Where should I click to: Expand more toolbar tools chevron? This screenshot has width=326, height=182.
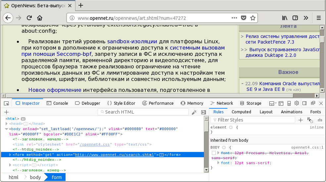pos(305,18)
